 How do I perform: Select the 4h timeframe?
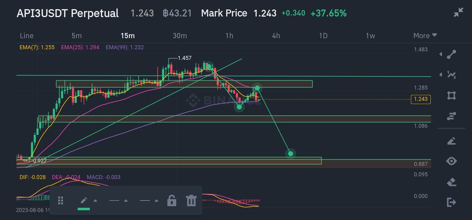click(276, 36)
